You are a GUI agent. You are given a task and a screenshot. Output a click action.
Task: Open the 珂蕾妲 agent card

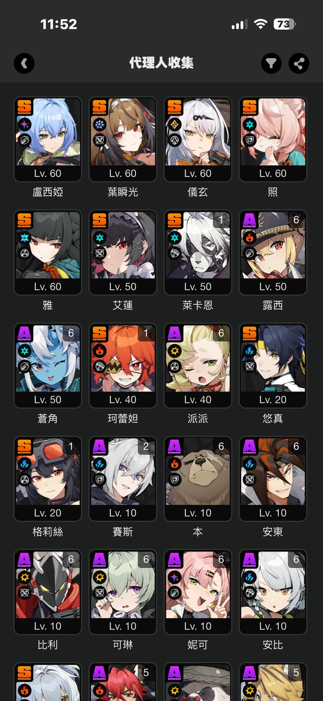(x=123, y=366)
